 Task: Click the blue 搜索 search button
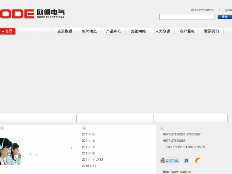pyautogui.click(x=225, y=17)
